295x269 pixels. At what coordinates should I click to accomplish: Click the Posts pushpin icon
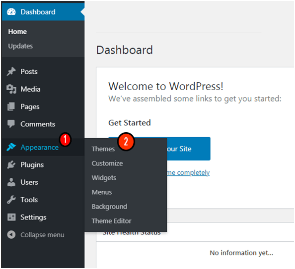tap(11, 71)
